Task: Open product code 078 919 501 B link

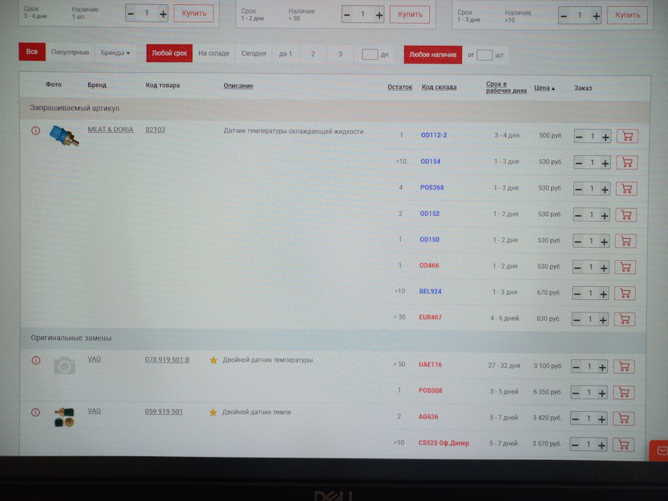Action: click(167, 360)
